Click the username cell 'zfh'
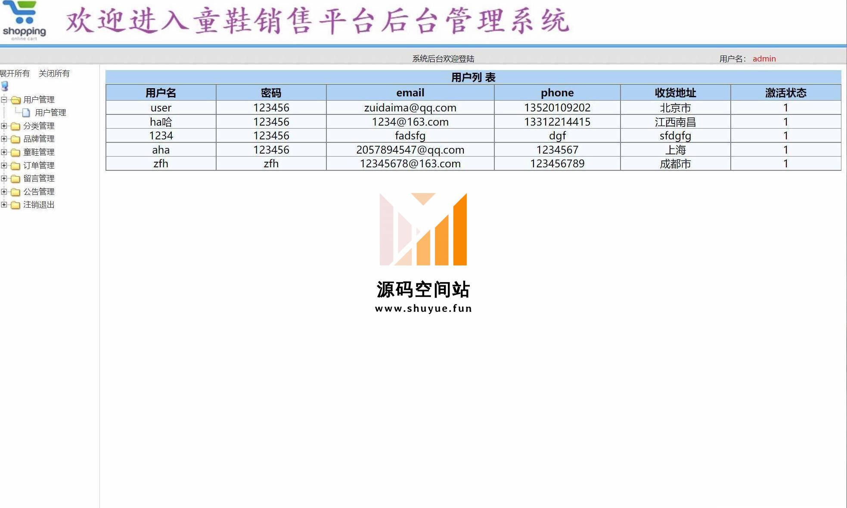The image size is (847, 508). click(x=161, y=164)
